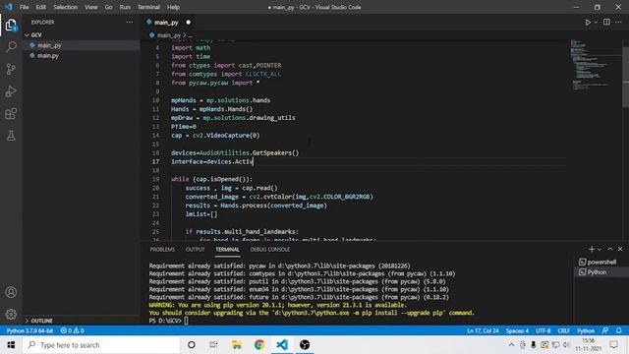Open the View menu
The width and height of the screenshot is (629, 354).
coord(91,7)
